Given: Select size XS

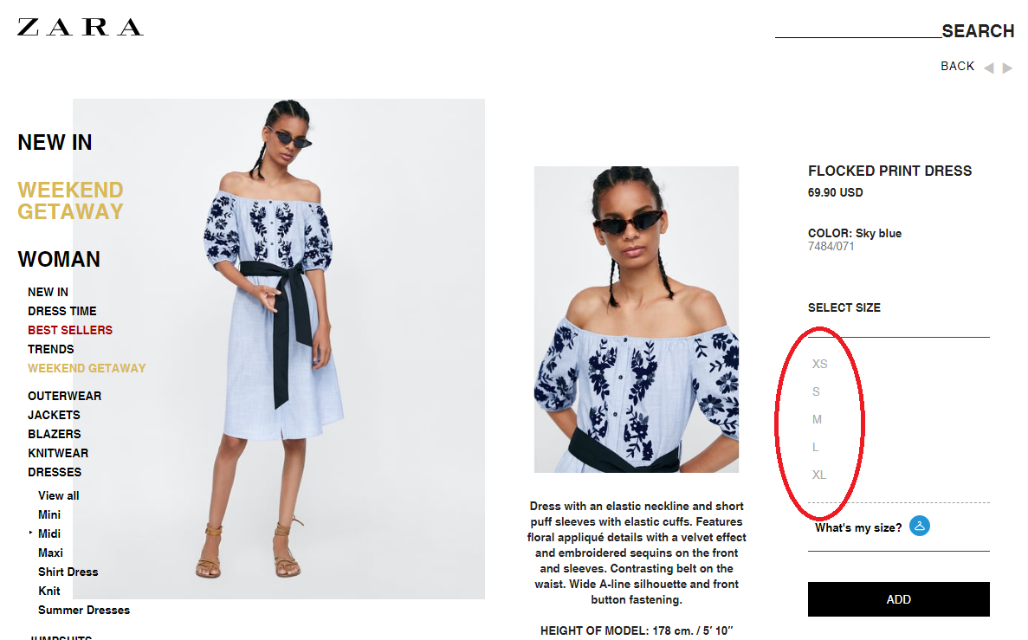Looking at the screenshot, I should (x=819, y=364).
